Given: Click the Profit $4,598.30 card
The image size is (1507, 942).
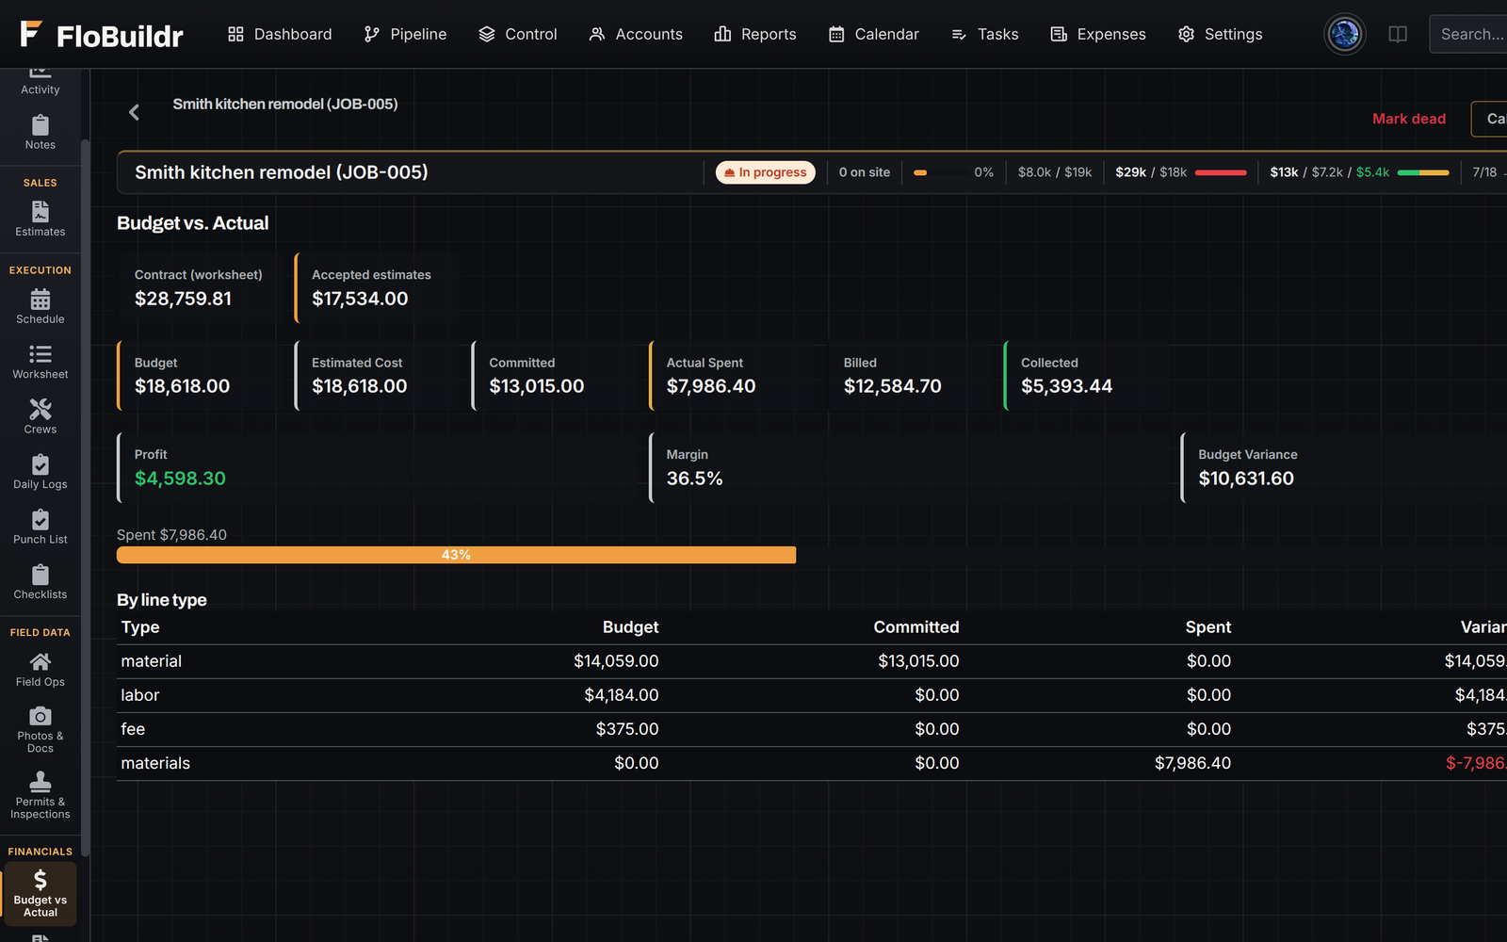Looking at the screenshot, I should tap(379, 467).
